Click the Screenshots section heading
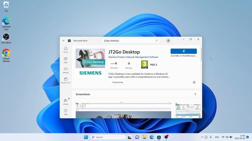The width and height of the screenshot is (252, 141). [x=83, y=94]
